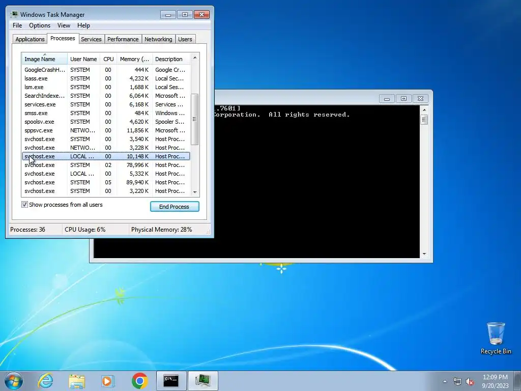The image size is (521, 391).
Task: Click CPU Usage: 6% status text
Action: pyautogui.click(x=85, y=230)
